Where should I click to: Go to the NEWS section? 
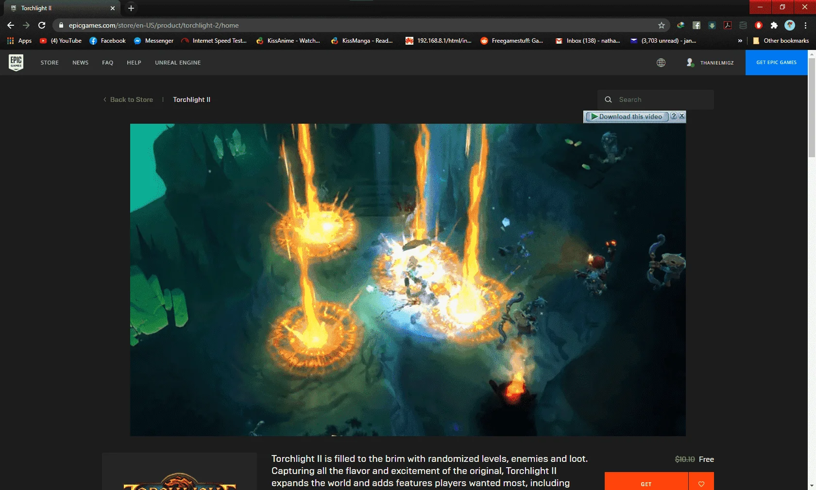80,63
